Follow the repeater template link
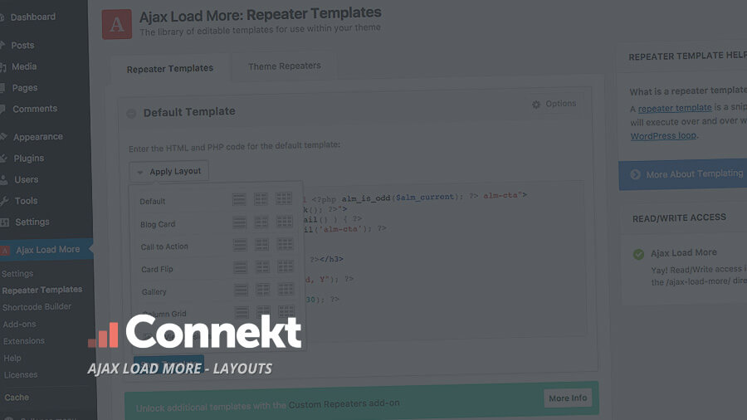The height and width of the screenshot is (420, 747). tap(675, 108)
